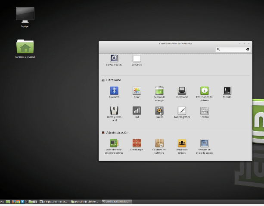Open the Cortafuegos firewall settings
Viewport: 264px width, 206px height.
point(137,143)
